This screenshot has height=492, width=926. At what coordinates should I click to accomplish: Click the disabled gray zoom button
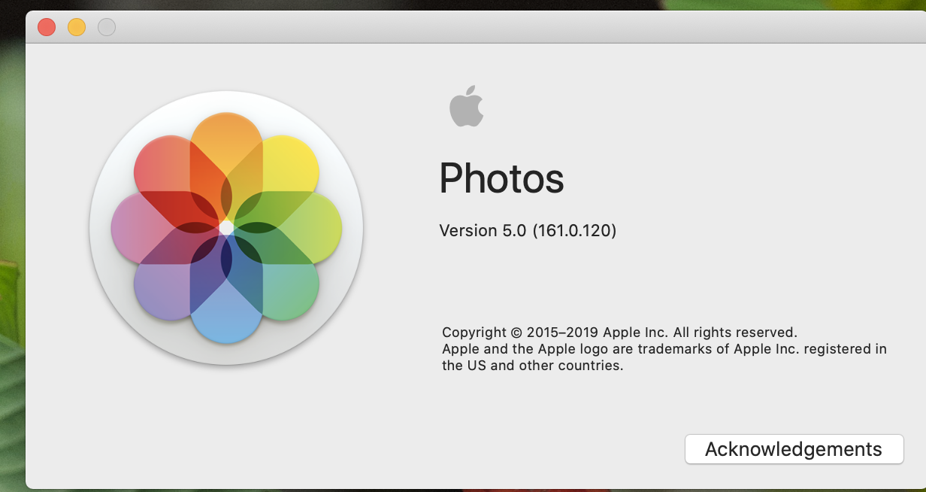tap(107, 27)
